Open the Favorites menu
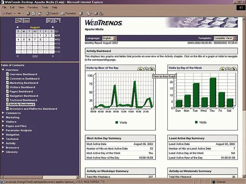The image size is (246, 184). click(x=33, y=8)
